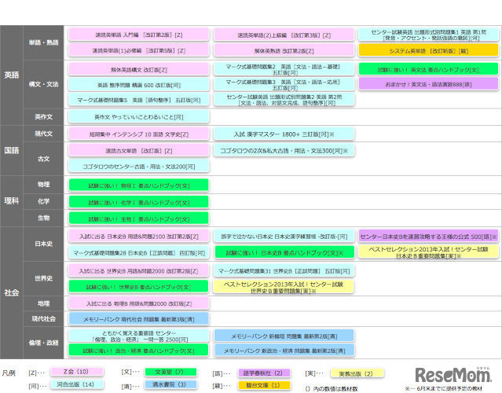Open センター試験英語 出題形式別問題集1 card
Viewport: 502px width, 393px height.
coord(429,35)
